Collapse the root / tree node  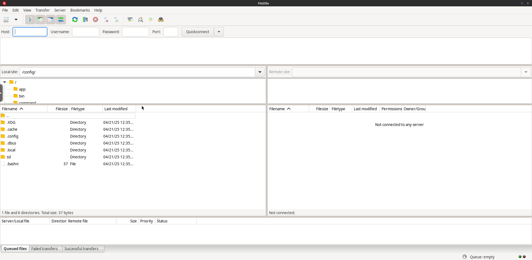(x=5, y=82)
